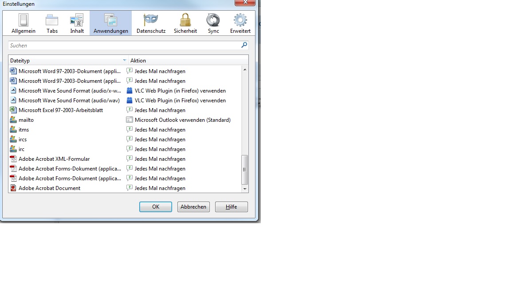Viewport: 511px width, 287px height.
Task: Click the audio/x-w Wave Sound file icon
Action: 13,90
